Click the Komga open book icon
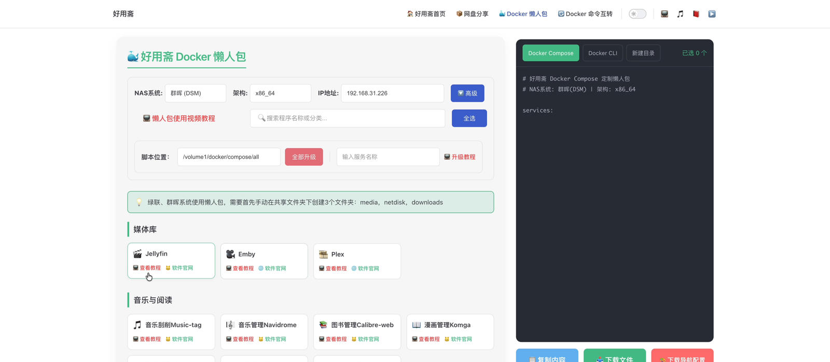Viewport: 830px width, 362px height. [x=416, y=325]
